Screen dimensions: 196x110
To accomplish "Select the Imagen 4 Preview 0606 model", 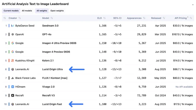I will (56, 52).
